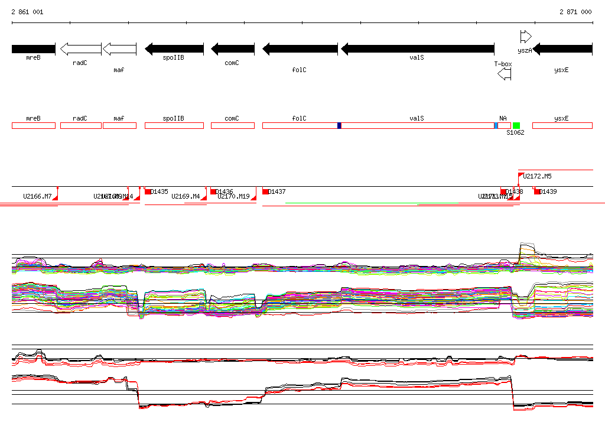The height and width of the screenshot is (422, 605).
Task: Select the white maf gene arrow
Action: [119, 49]
